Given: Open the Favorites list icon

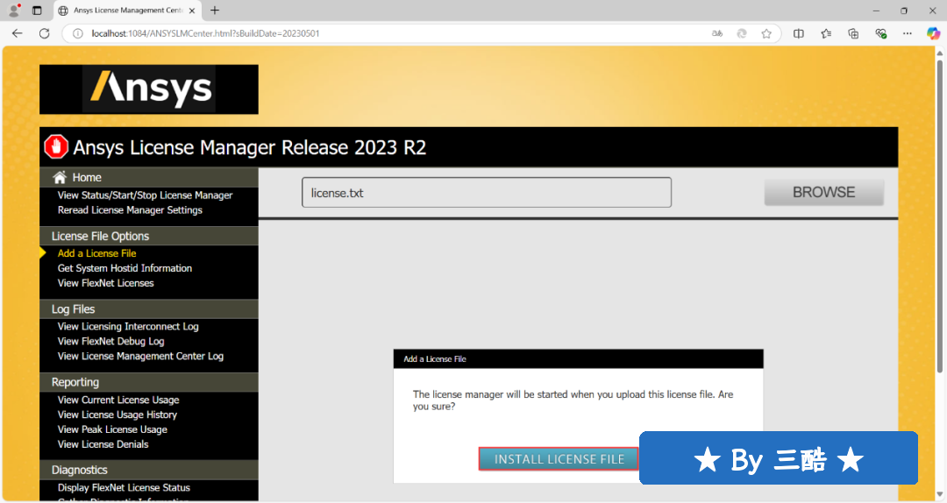Looking at the screenshot, I should click(826, 33).
